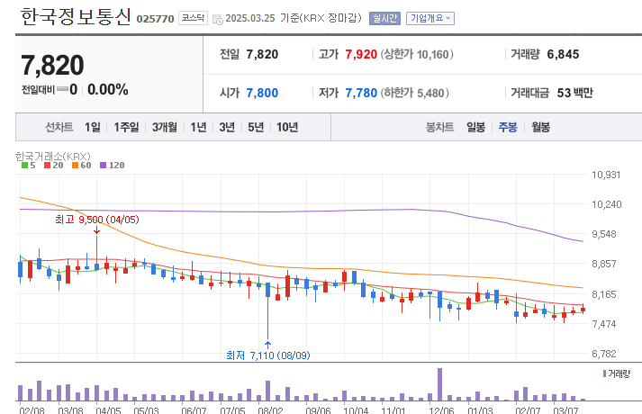
Task: Select the 10년 line chart tab
Action: (287, 127)
